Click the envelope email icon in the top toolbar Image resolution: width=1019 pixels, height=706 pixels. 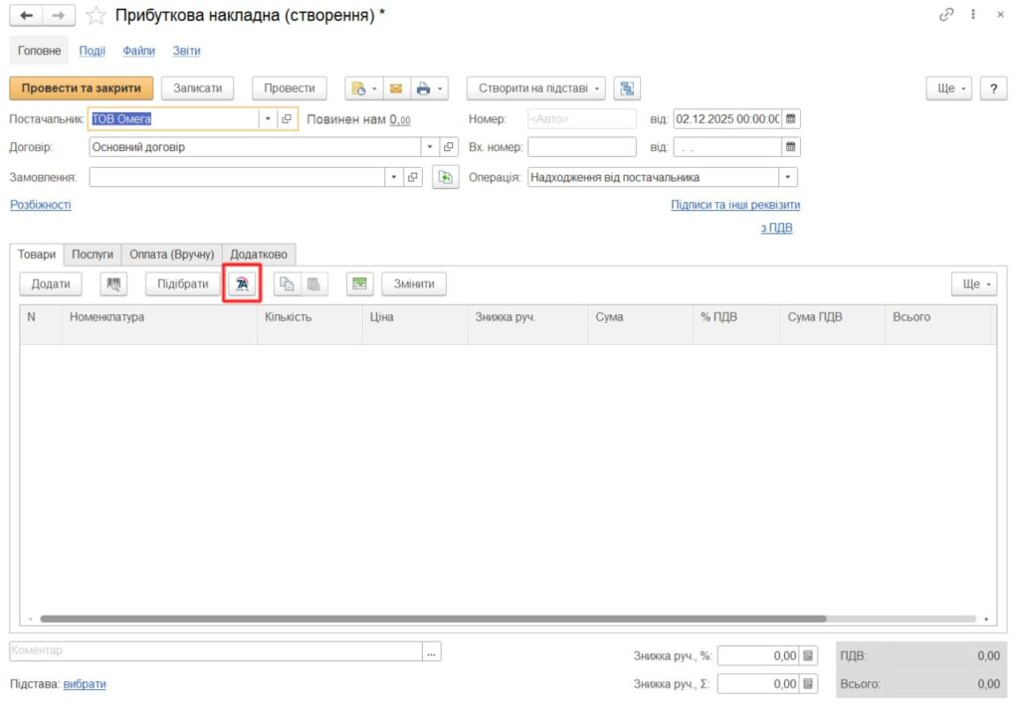coord(395,88)
